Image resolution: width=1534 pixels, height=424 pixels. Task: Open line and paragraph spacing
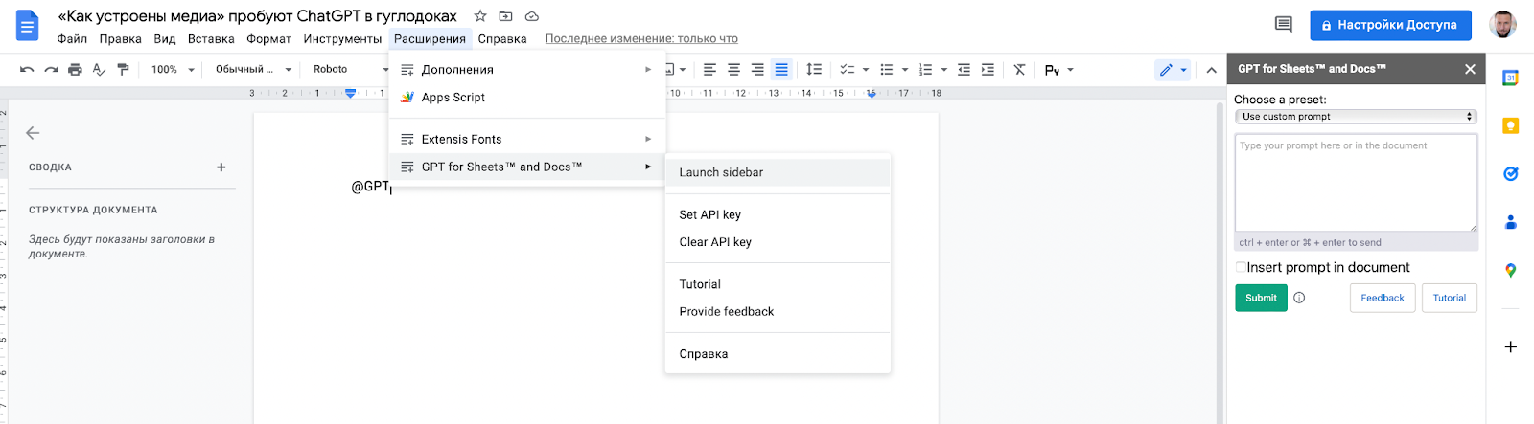pos(814,70)
